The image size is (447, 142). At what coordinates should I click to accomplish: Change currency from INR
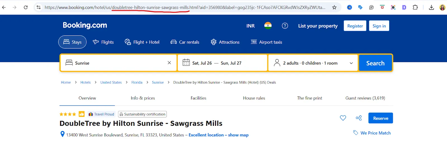(x=250, y=26)
